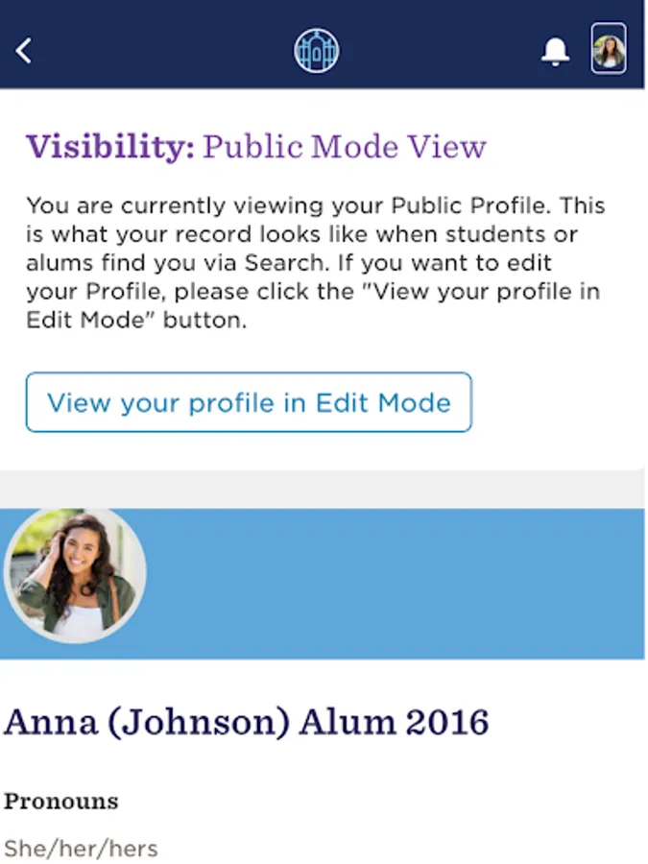
Task: Tap Anna's large circular profile photo
Action: pyautogui.click(x=75, y=576)
